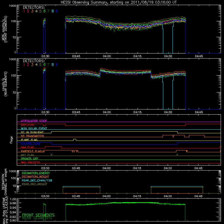This screenshot has height=224, width=224.
Task: Click the 0.98 value on livetime axis
Action: tap(13, 203)
